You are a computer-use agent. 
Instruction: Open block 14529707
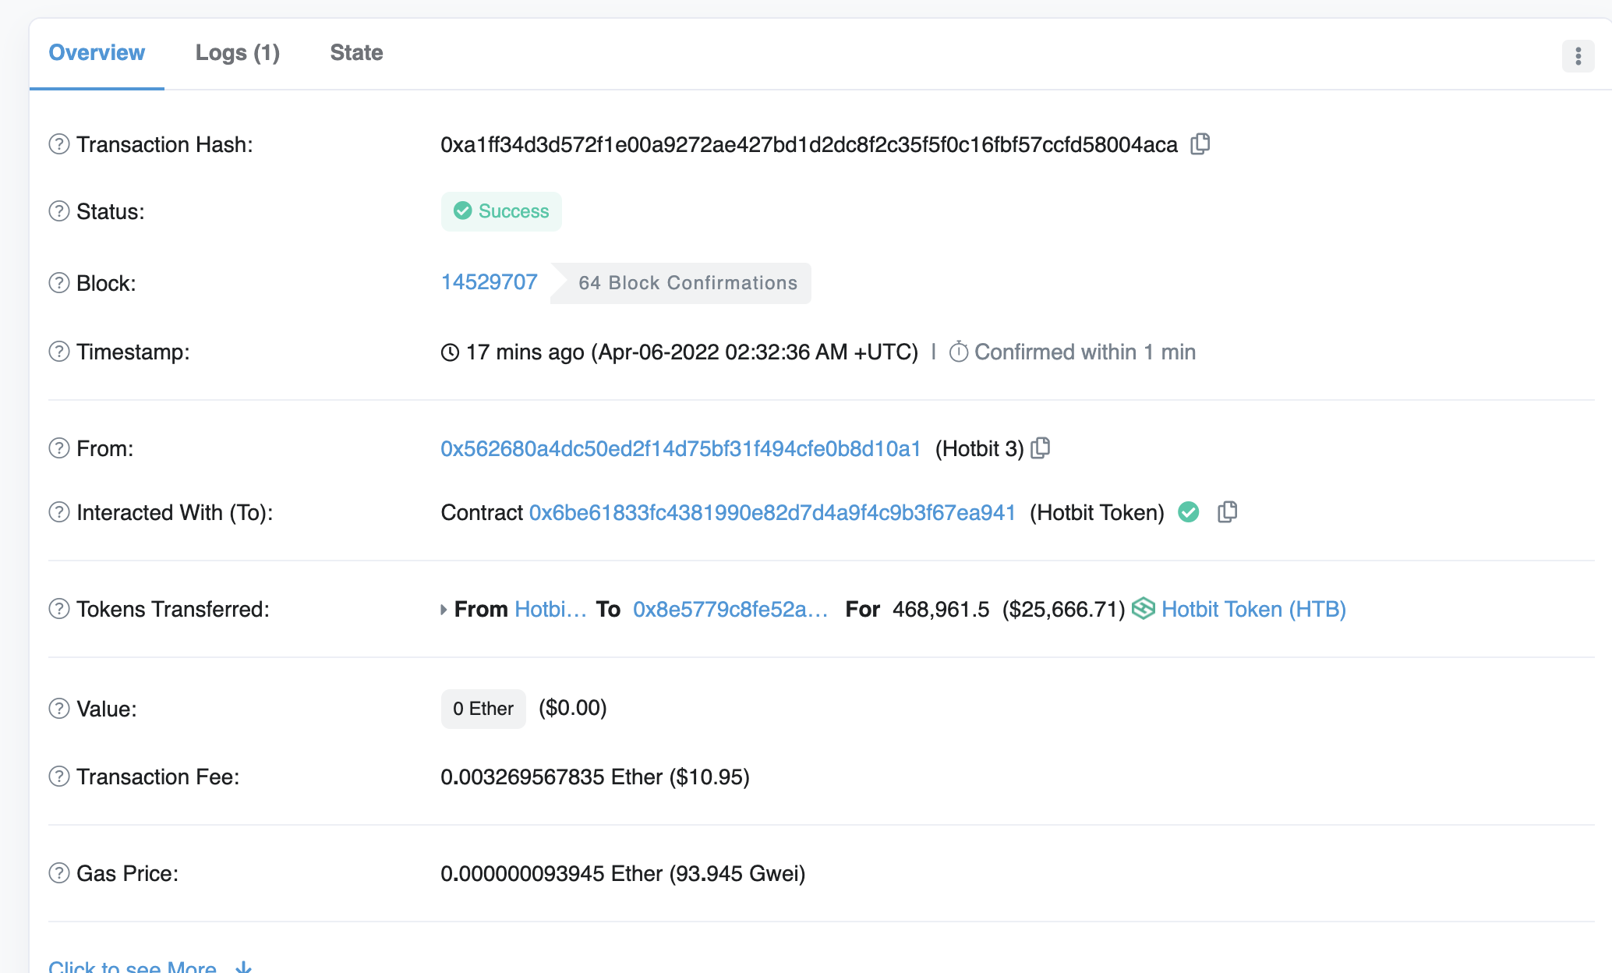(489, 282)
